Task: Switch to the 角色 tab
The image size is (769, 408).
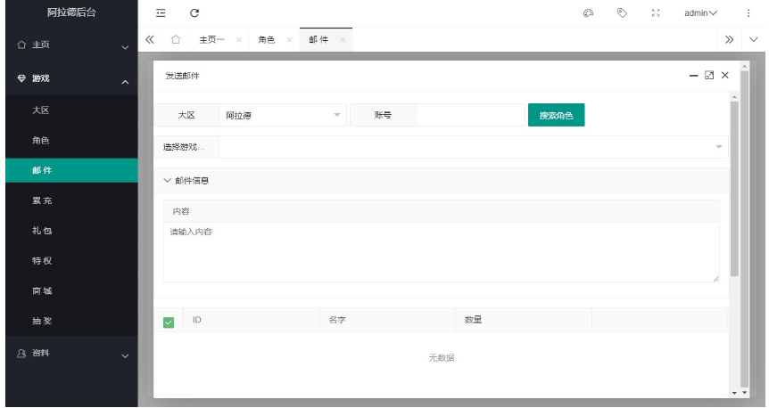Action: click(266, 40)
